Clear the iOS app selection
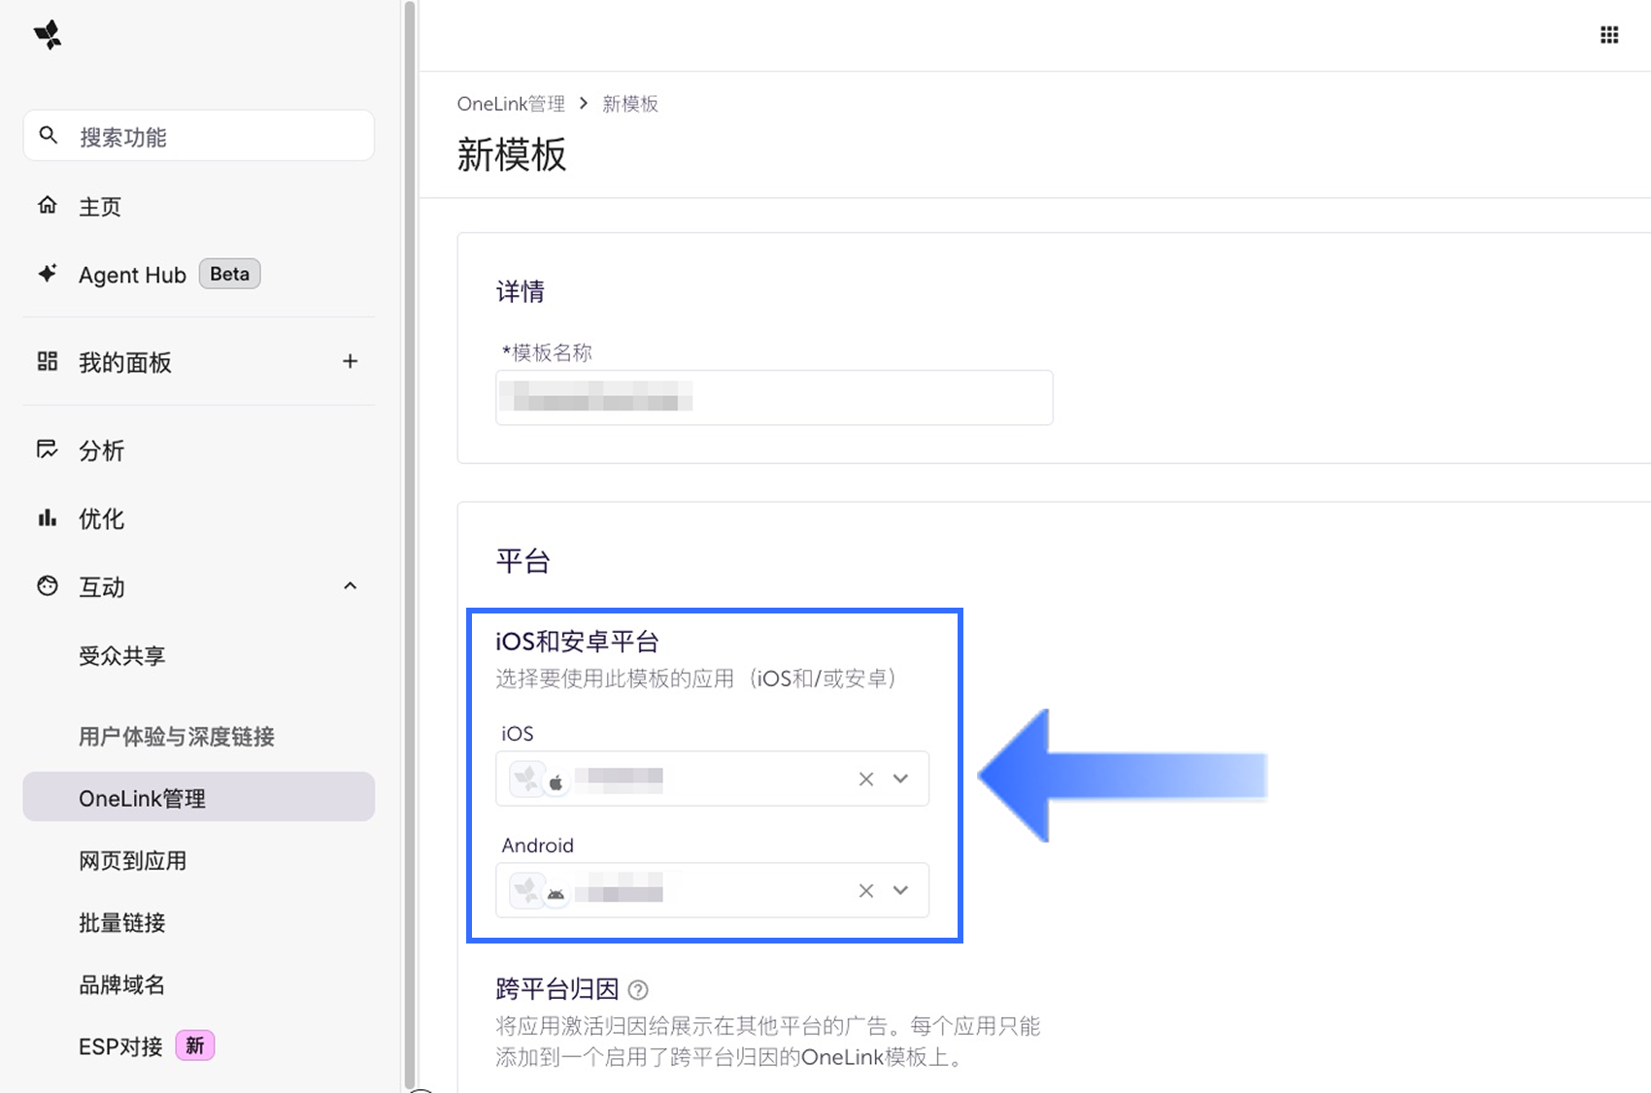This screenshot has height=1093, width=1651. tap(866, 778)
